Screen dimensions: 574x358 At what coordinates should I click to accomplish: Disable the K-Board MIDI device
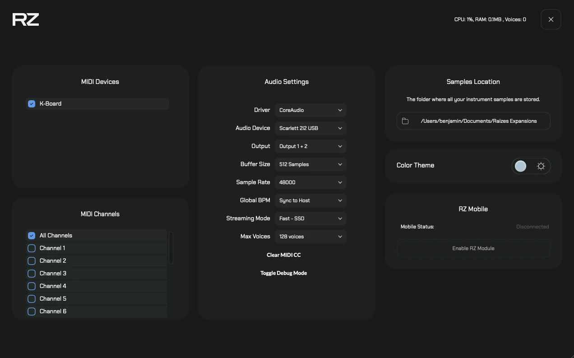tap(31, 103)
